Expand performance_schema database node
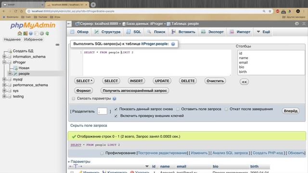The height and width of the screenshot is (173, 308). tap(4, 85)
